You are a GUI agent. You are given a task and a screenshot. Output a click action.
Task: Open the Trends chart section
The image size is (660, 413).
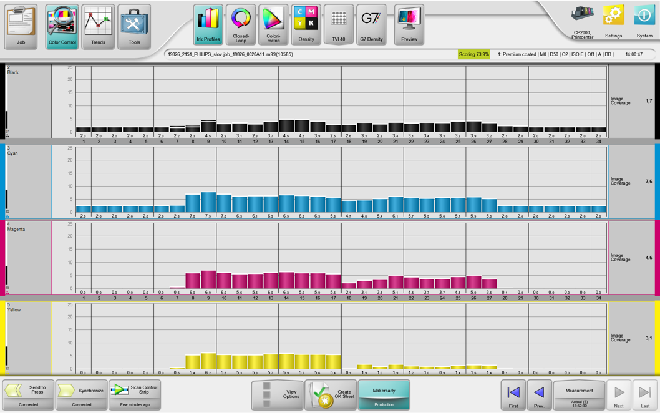pos(98,27)
